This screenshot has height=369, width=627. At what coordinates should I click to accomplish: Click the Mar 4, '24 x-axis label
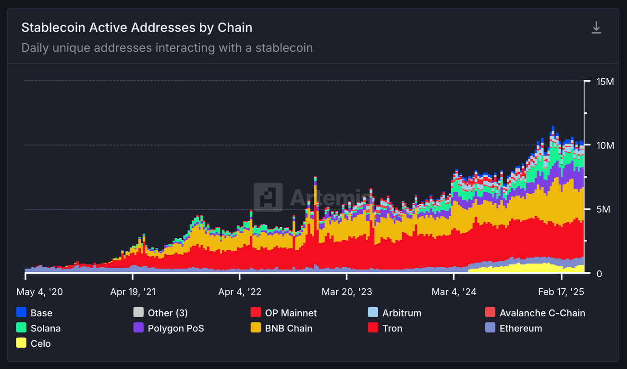pyautogui.click(x=454, y=292)
